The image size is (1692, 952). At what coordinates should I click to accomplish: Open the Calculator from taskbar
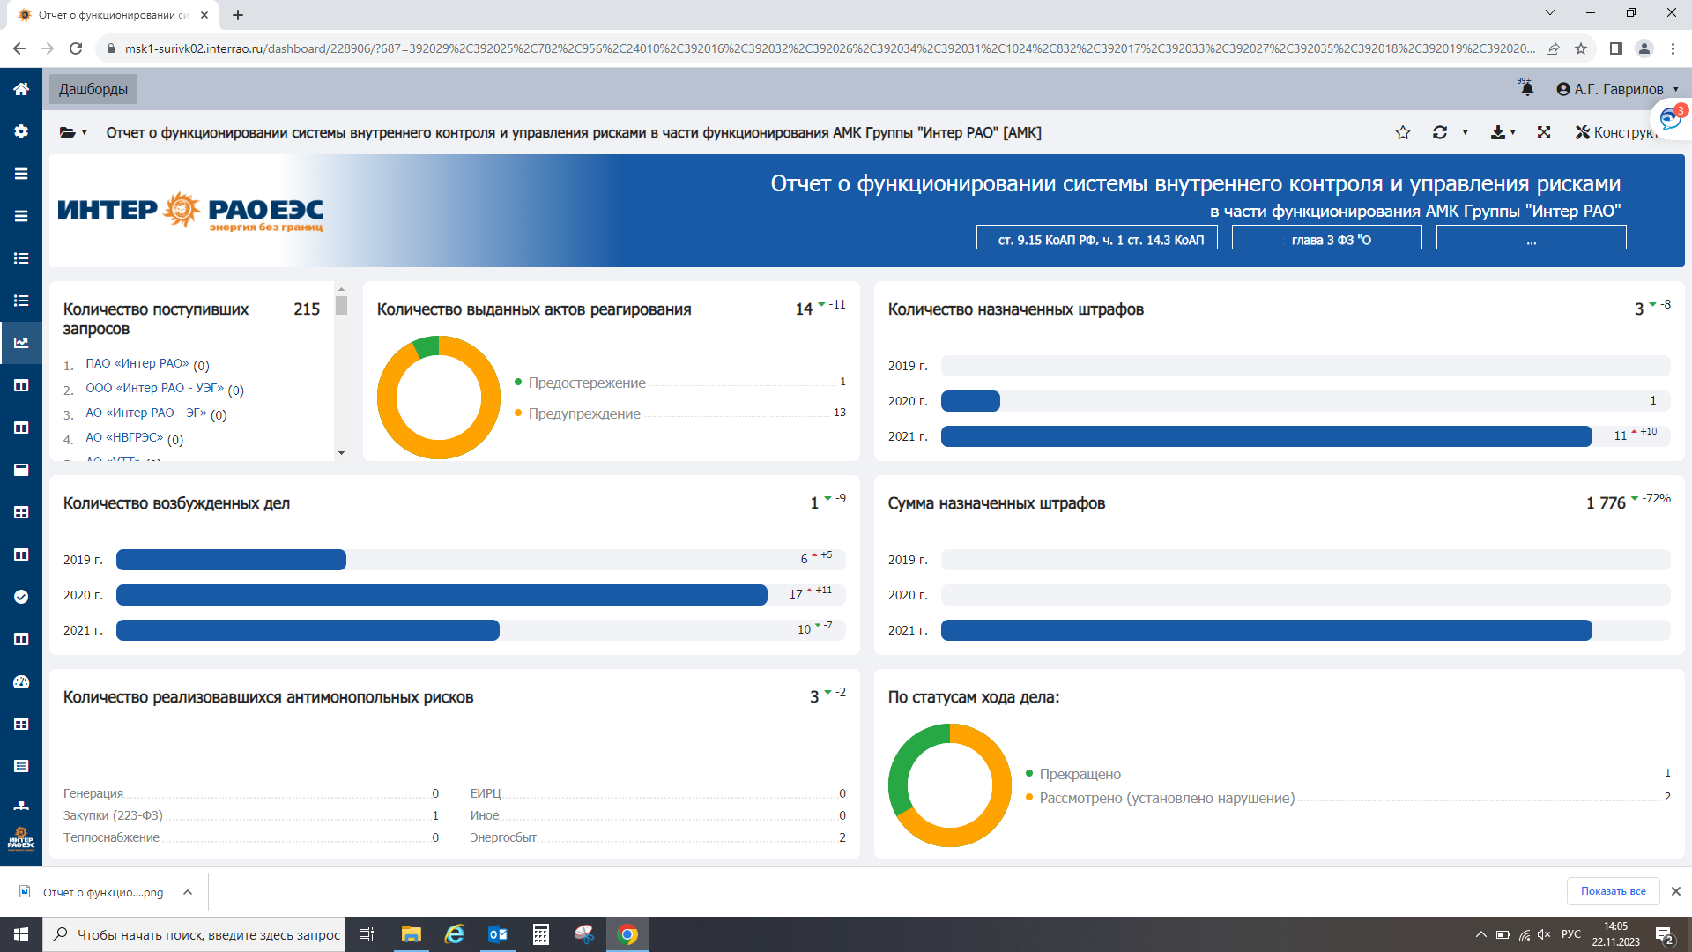coord(541,934)
